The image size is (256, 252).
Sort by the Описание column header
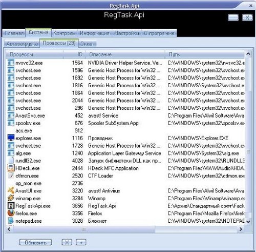(x=125, y=54)
